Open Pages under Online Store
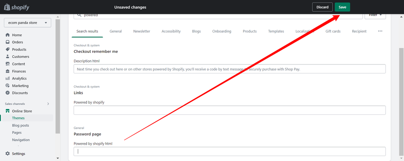 17,132
